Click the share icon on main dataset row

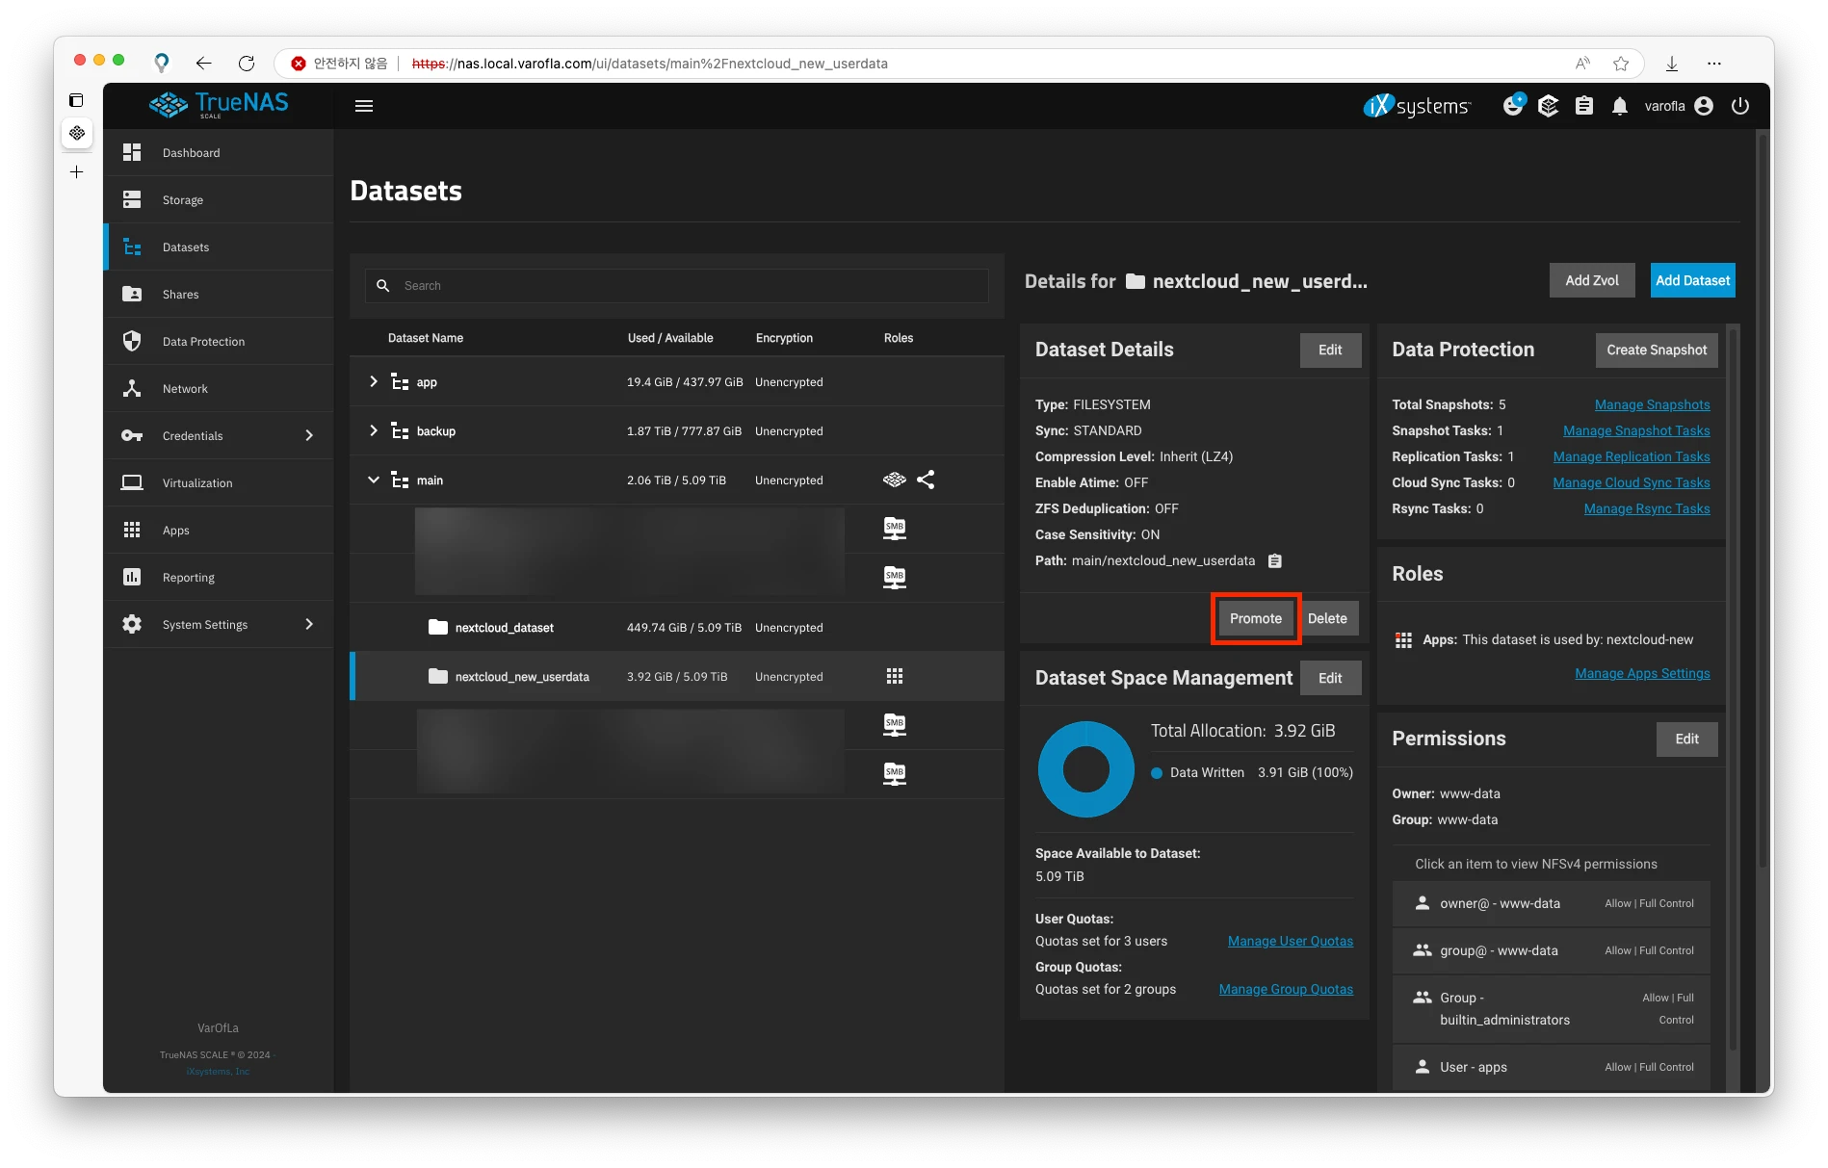(x=926, y=480)
